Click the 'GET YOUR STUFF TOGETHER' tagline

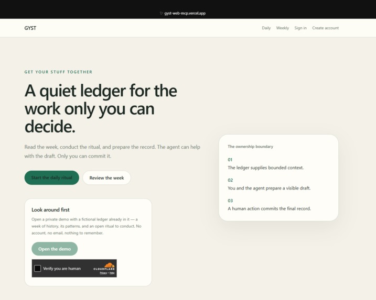tap(58, 72)
